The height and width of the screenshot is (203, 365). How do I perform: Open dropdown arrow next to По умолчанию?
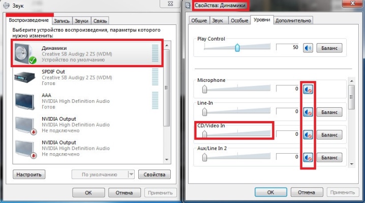coord(131,175)
